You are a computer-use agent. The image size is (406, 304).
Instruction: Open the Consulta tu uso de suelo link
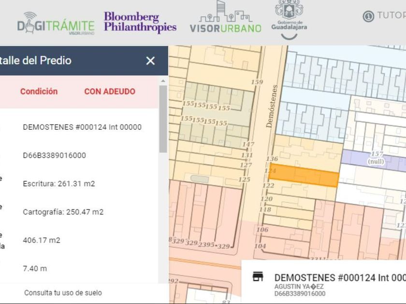[63, 292]
